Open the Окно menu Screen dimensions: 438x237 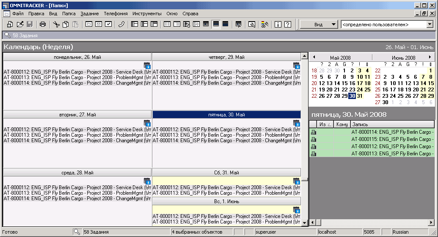(x=172, y=14)
